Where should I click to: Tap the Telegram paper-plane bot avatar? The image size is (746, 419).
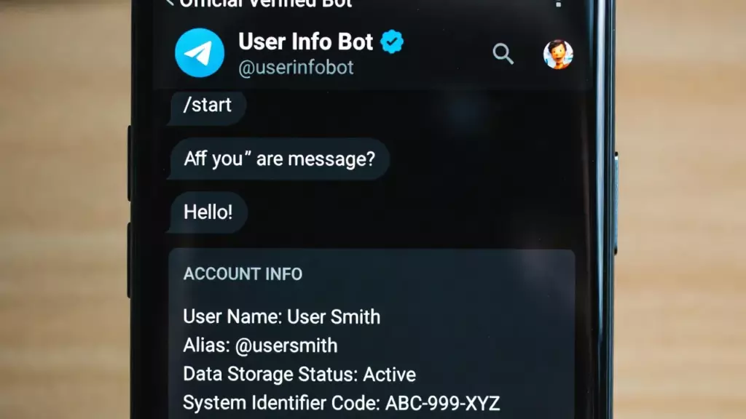(200, 52)
